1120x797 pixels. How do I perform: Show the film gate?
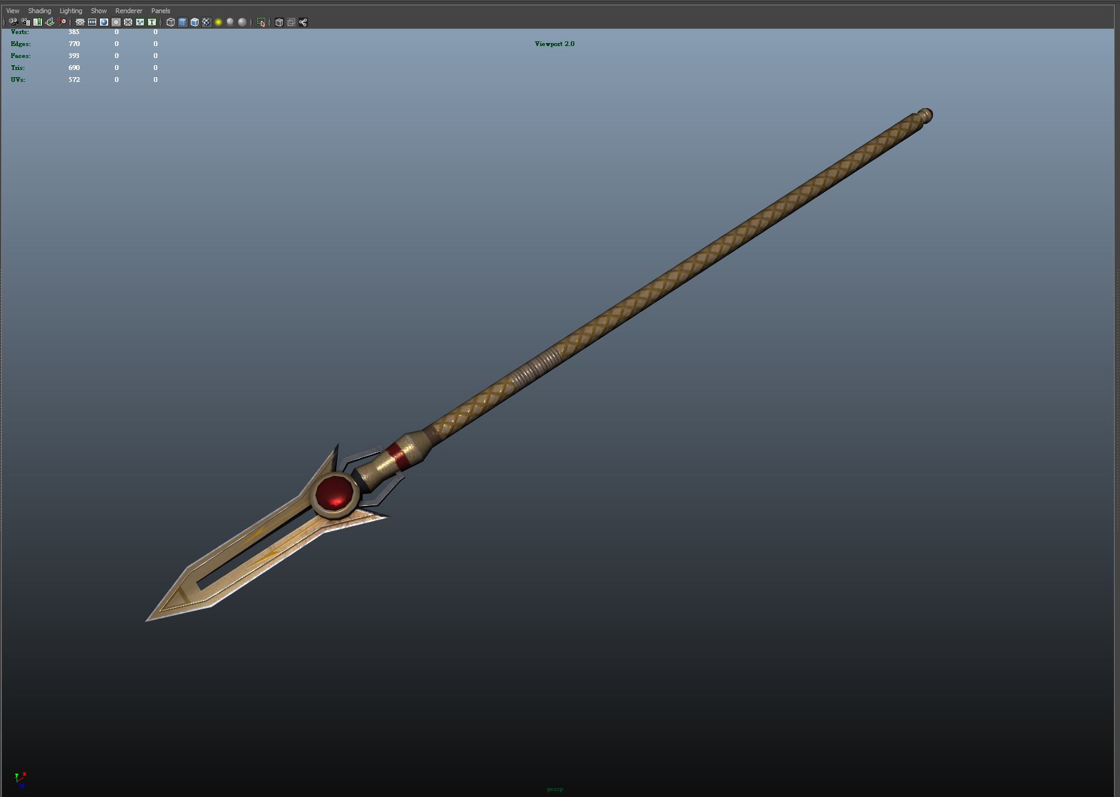pyautogui.click(x=93, y=22)
